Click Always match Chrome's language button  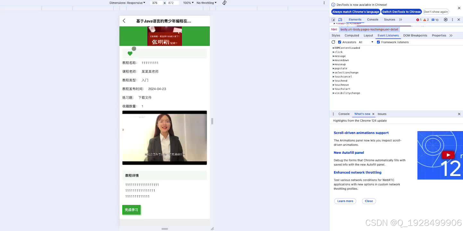[356, 12]
